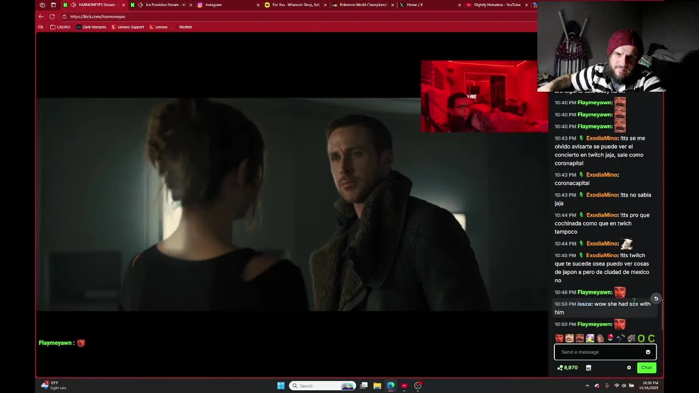
Task: Open Microsoft Edge from taskbar
Action: [x=391, y=386]
